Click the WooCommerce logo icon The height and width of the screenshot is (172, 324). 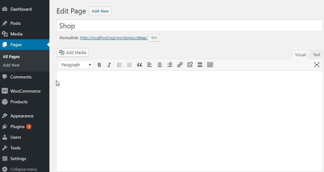[x=5, y=91]
